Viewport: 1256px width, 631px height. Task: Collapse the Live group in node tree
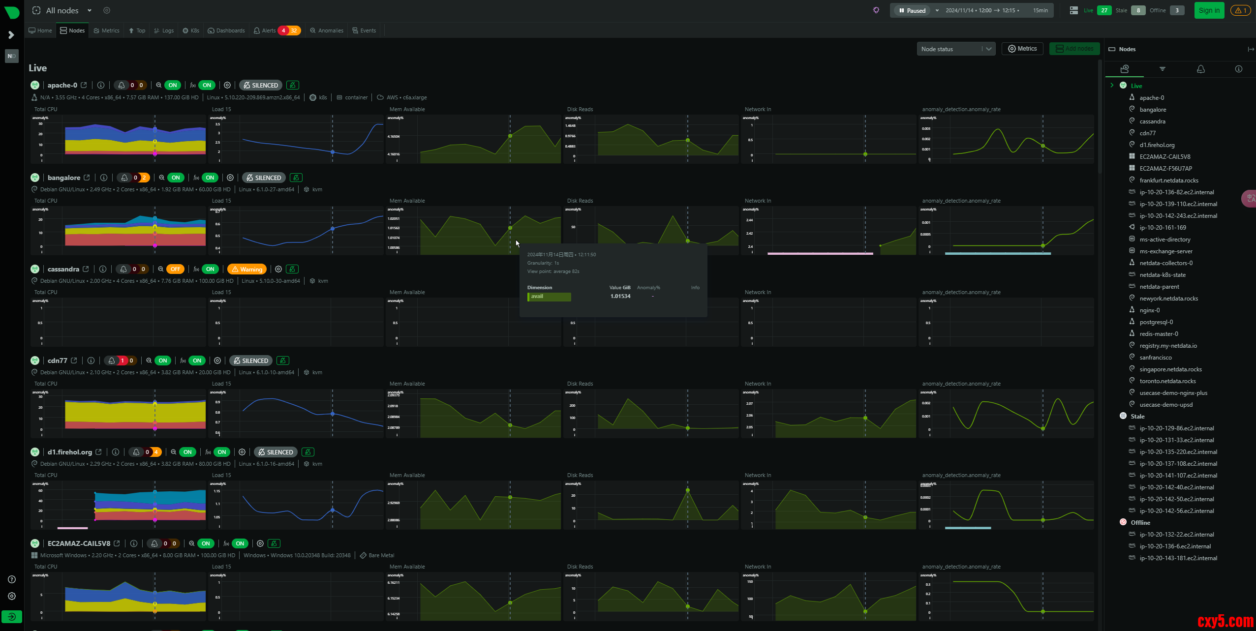(1112, 86)
